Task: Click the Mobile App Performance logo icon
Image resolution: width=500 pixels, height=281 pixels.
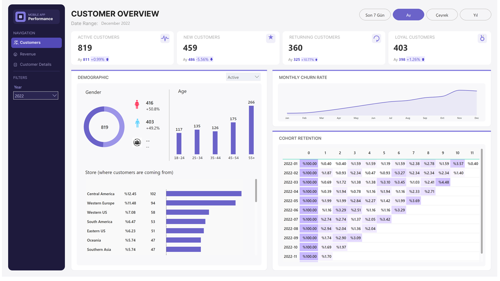Action: (x=20, y=16)
